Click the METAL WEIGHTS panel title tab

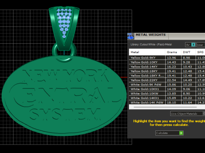tap(151, 35)
